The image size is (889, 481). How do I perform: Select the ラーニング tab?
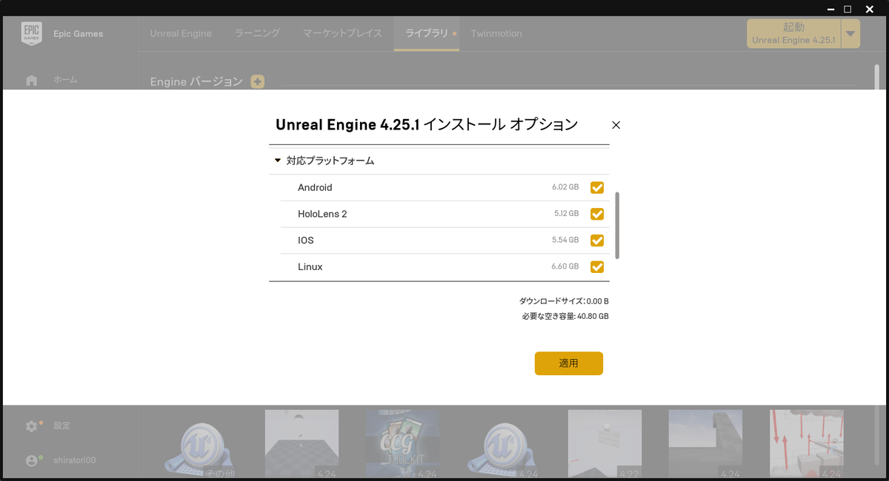(256, 33)
